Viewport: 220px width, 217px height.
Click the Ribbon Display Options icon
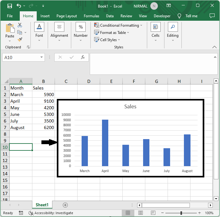169,6
